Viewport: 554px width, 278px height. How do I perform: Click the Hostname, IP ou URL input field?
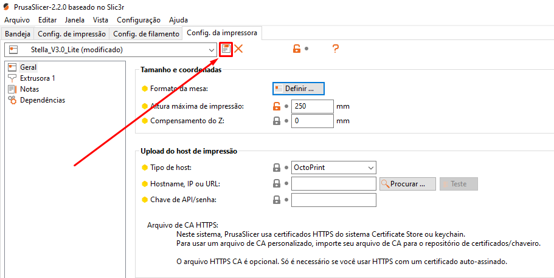point(334,184)
